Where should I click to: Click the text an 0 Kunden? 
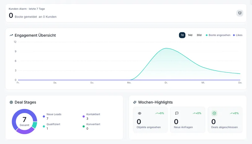(x=48, y=17)
